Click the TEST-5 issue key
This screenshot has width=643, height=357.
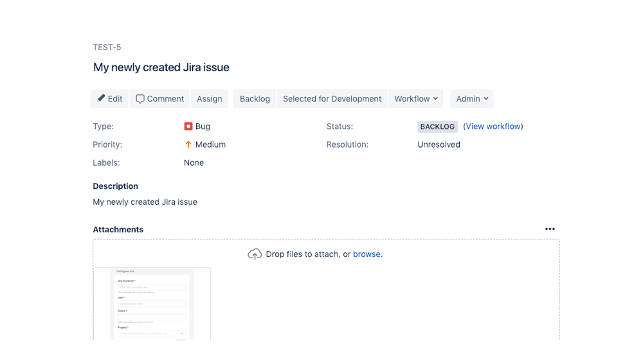[107, 48]
